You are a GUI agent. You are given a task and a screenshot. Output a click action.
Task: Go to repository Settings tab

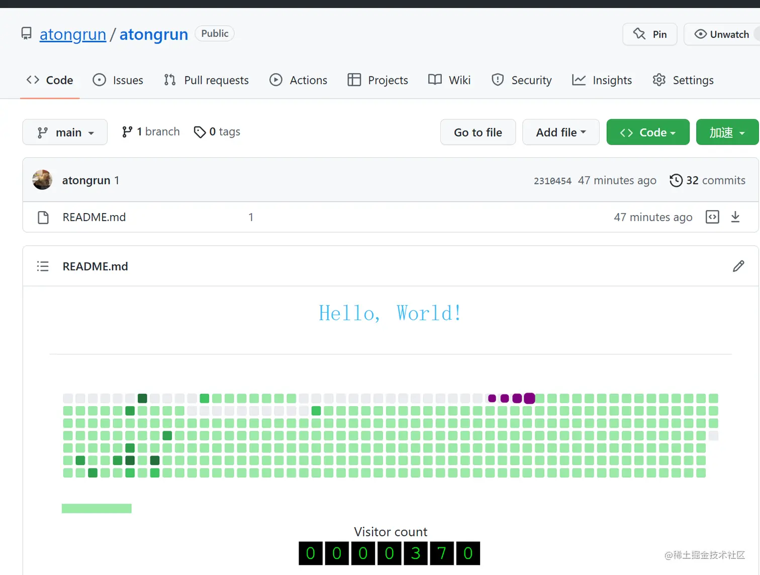(683, 80)
